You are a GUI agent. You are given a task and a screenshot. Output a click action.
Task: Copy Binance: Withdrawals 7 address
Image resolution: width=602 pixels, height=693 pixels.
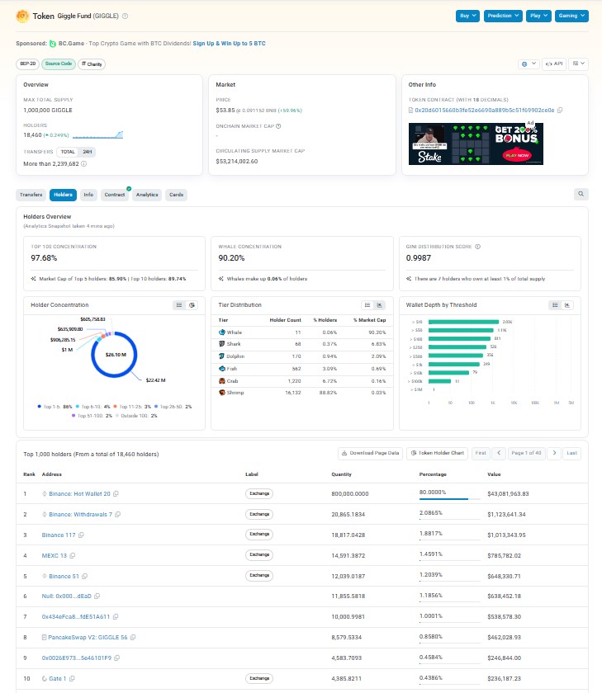117,515
